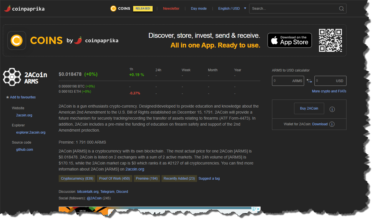The width and height of the screenshot is (376, 222).
Task: Click the advertisement banner image
Action: [160, 211]
